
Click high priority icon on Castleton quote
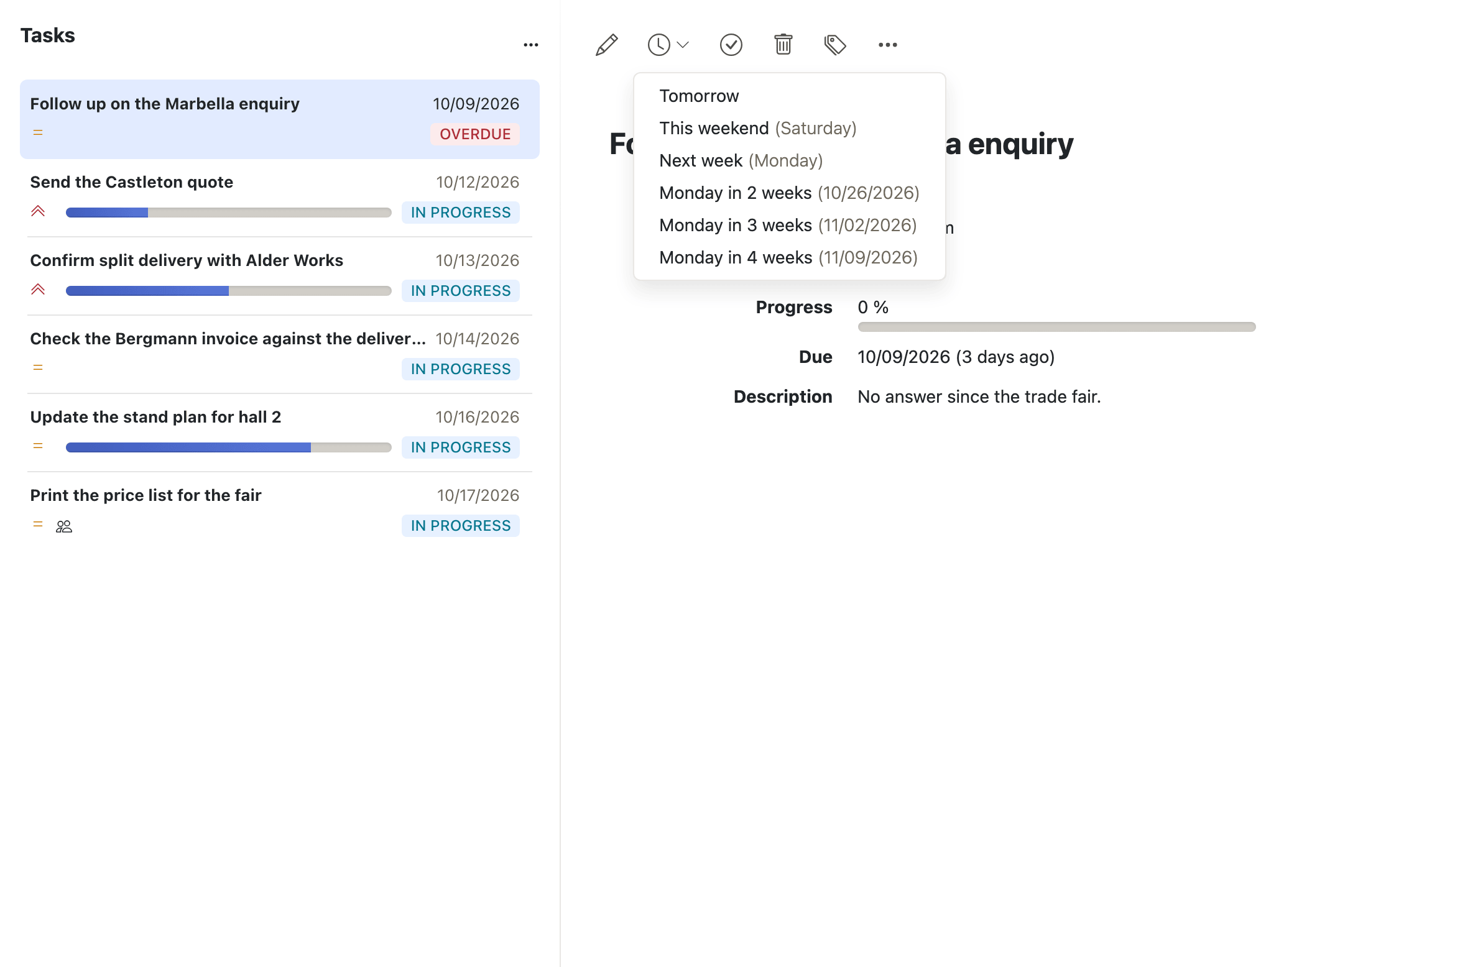[38, 211]
